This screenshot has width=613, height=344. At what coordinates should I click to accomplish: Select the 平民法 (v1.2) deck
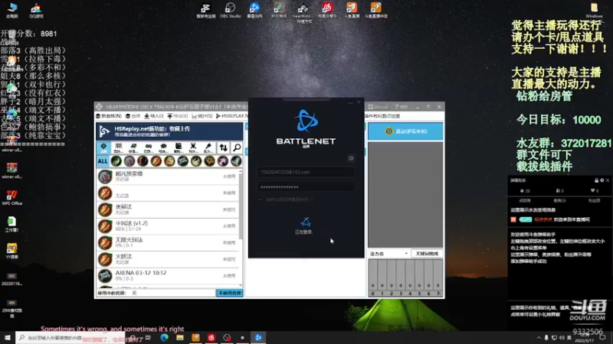coord(167,226)
